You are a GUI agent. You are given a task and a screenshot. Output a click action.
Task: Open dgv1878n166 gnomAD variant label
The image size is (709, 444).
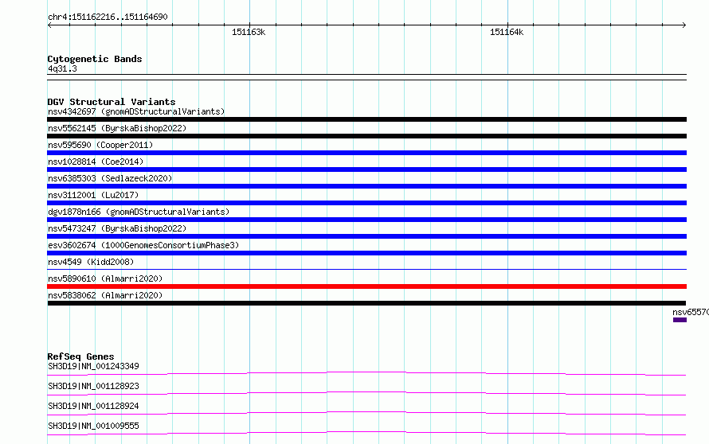click(x=139, y=212)
